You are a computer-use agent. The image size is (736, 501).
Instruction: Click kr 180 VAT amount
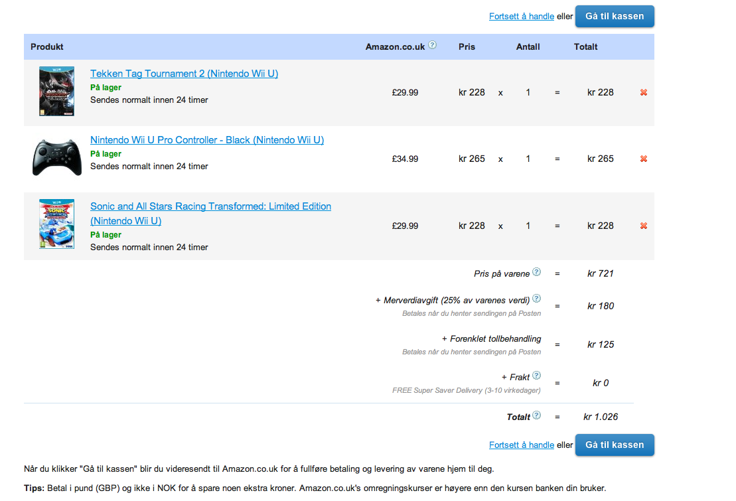601,306
